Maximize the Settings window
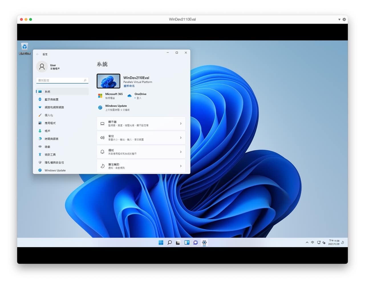Viewport: 365px width, 283px height. point(177,52)
